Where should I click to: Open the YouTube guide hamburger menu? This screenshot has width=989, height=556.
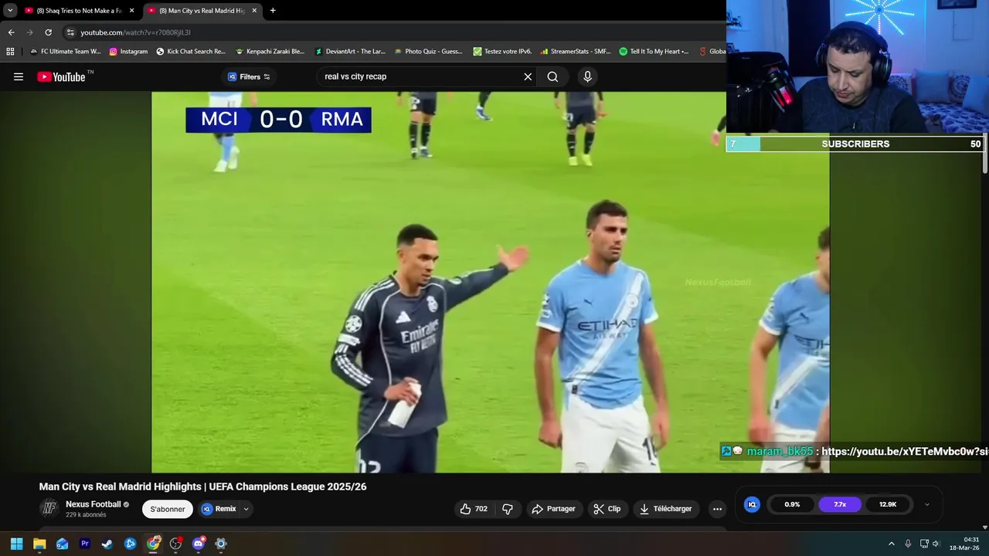tap(19, 76)
